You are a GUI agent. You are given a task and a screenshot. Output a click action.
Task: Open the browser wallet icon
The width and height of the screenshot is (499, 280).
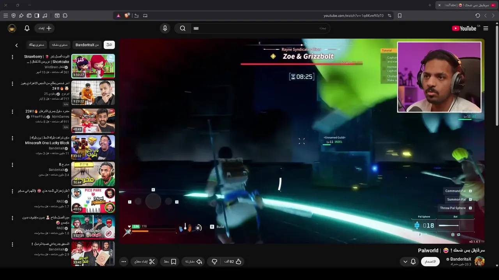[29, 16]
